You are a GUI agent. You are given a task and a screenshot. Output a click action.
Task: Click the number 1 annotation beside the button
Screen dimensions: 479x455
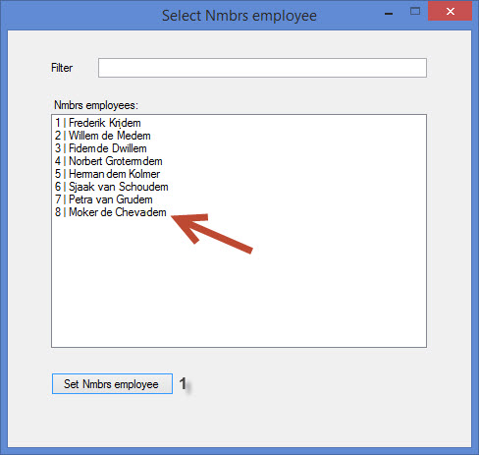point(184,383)
